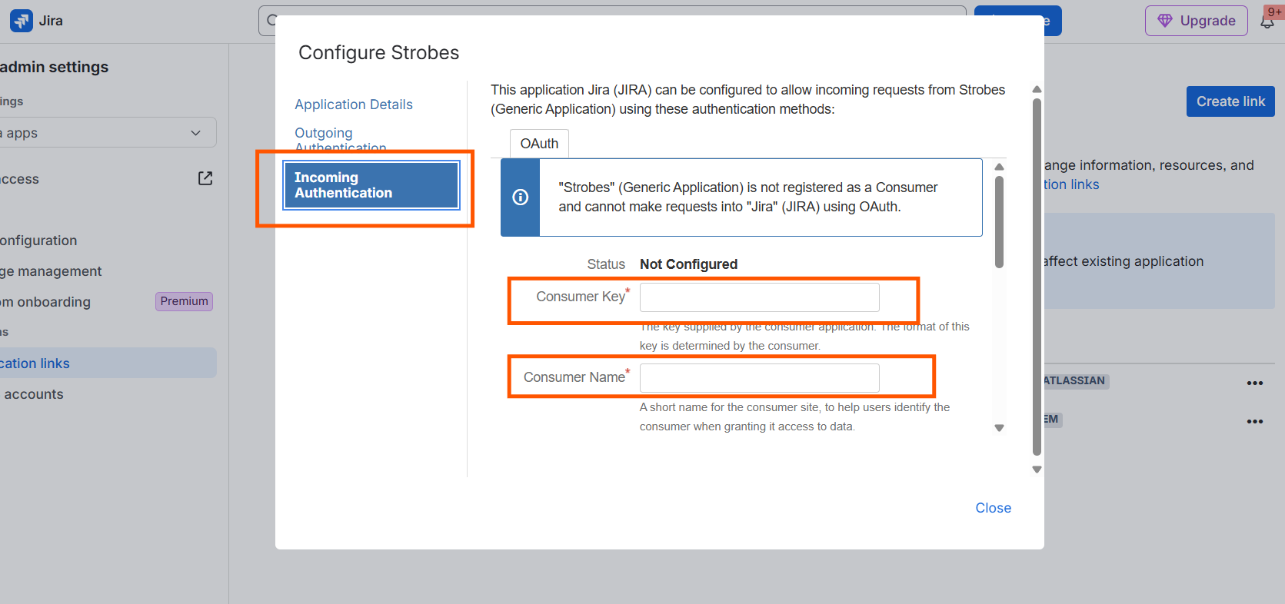Image resolution: width=1285 pixels, height=604 pixels.
Task: Click the info icon in OAuth message
Action: [521, 197]
